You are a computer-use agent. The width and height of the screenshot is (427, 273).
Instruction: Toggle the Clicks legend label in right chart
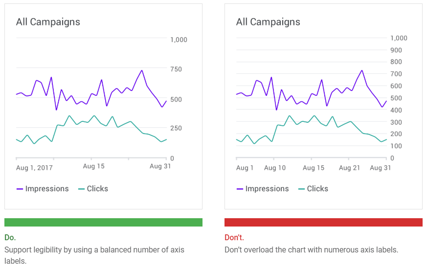[x=317, y=189]
